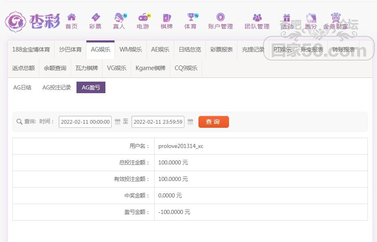The width and height of the screenshot is (377, 242).
Task: Select the AG娱乐 tab
Action: 100,49
